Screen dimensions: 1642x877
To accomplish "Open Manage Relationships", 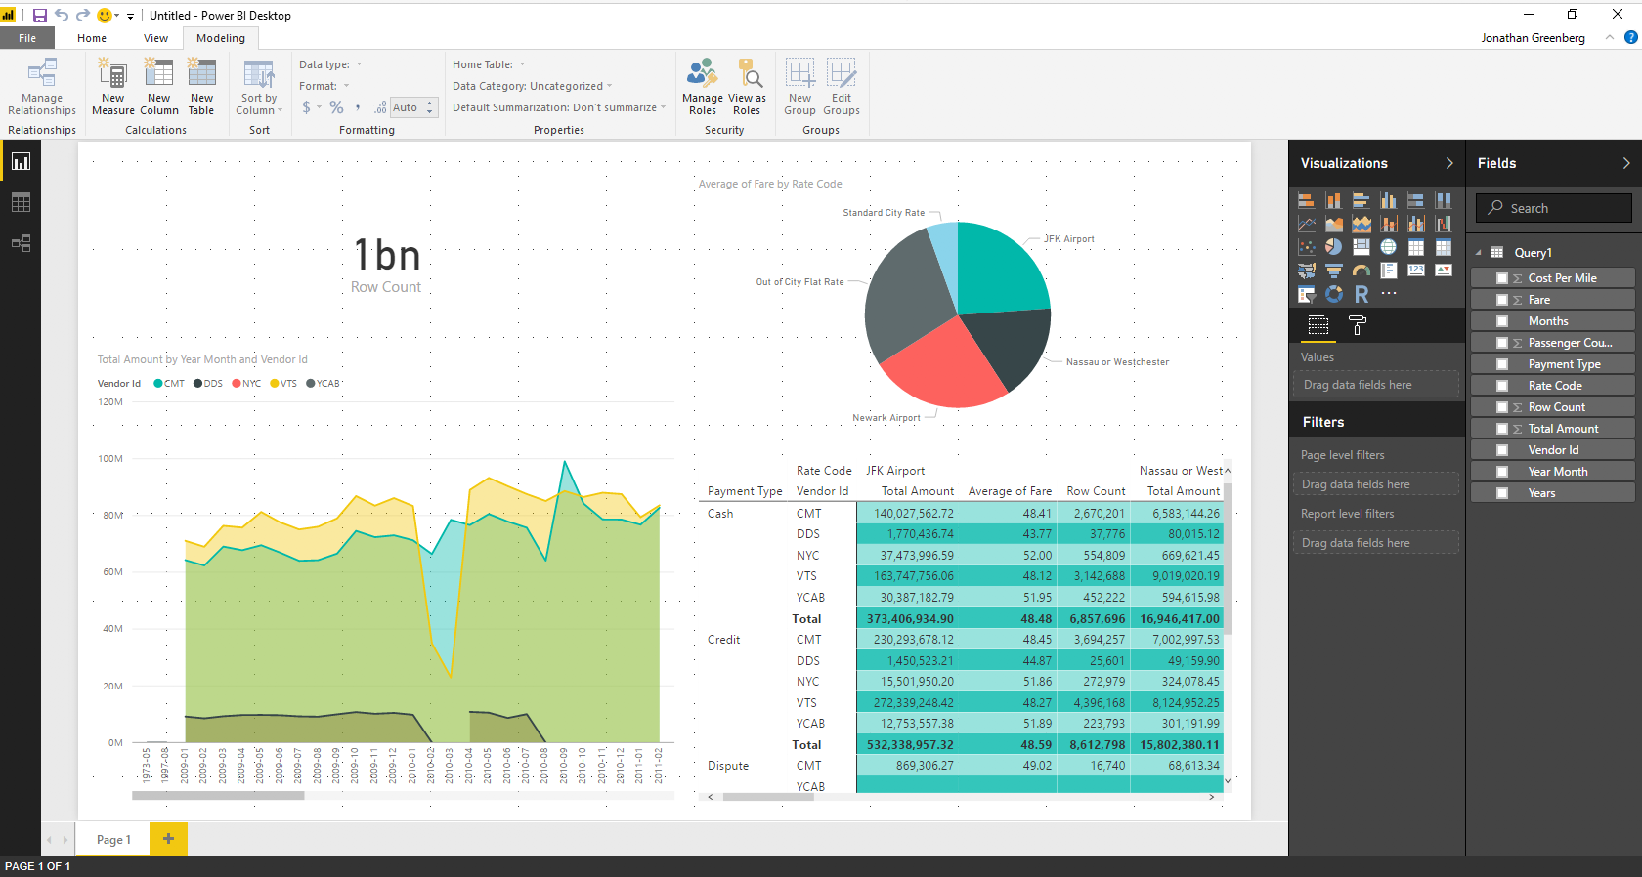I will point(42,86).
